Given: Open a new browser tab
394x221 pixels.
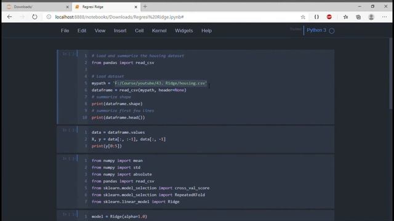Looking at the screenshot, I should click(x=145, y=7).
